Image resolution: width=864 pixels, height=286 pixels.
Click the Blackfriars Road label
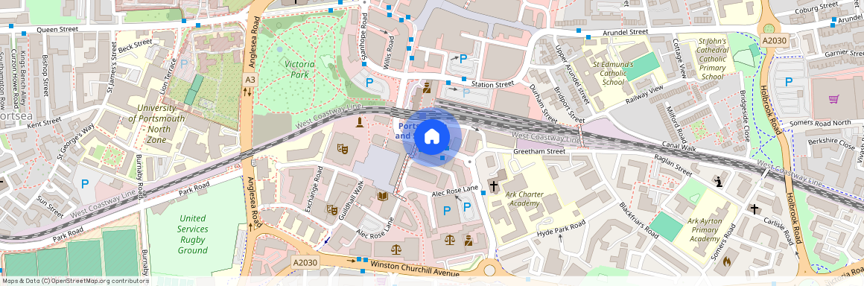pyautogui.click(x=638, y=220)
